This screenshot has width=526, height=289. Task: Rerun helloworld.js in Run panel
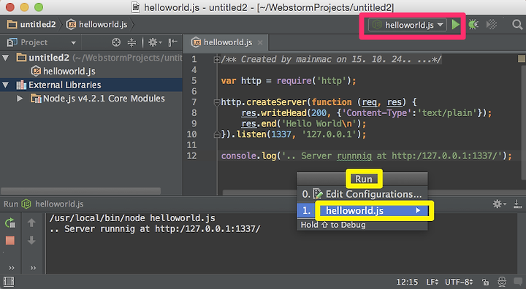tap(10, 223)
